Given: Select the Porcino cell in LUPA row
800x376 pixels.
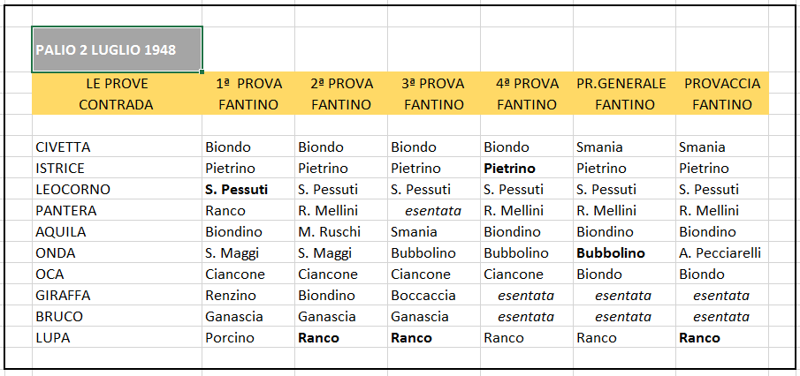Looking at the screenshot, I should 230,338.
